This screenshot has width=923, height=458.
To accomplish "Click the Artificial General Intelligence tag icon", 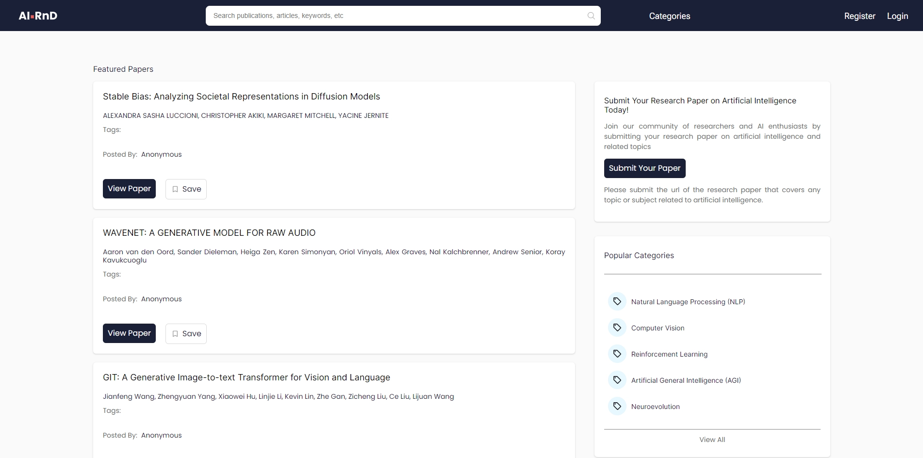I will tap(617, 380).
